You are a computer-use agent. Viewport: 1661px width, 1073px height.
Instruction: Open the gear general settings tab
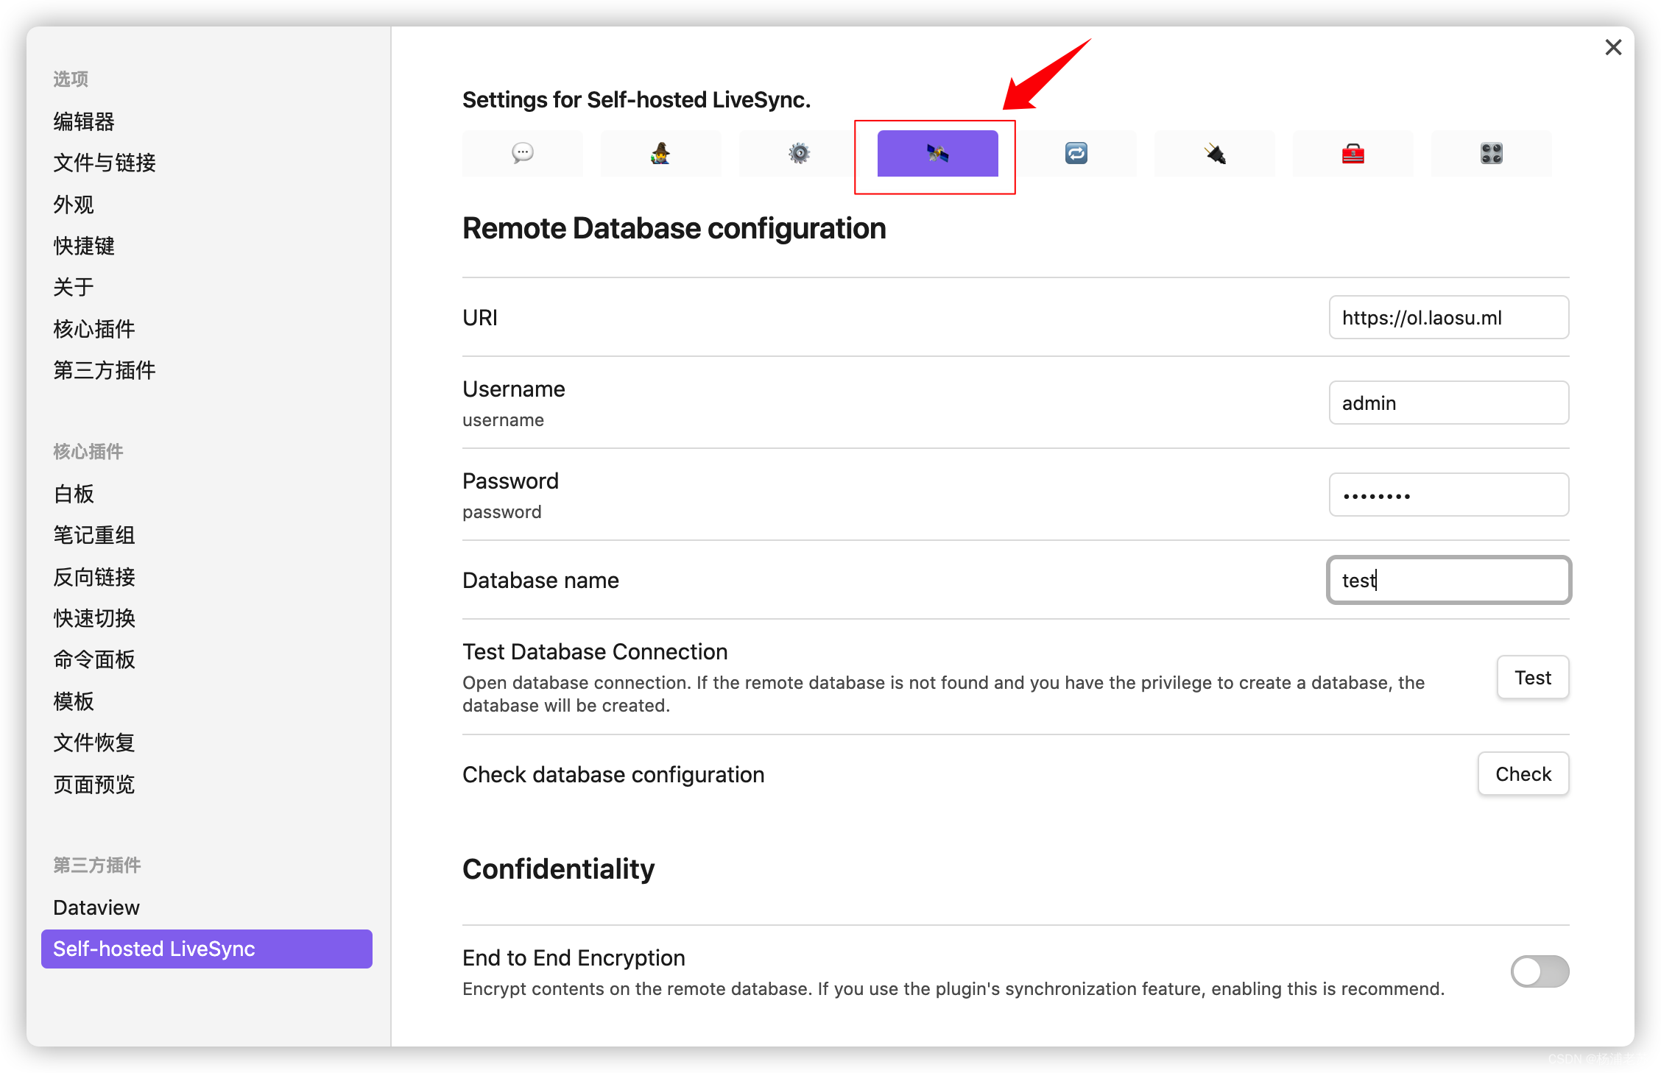[799, 154]
